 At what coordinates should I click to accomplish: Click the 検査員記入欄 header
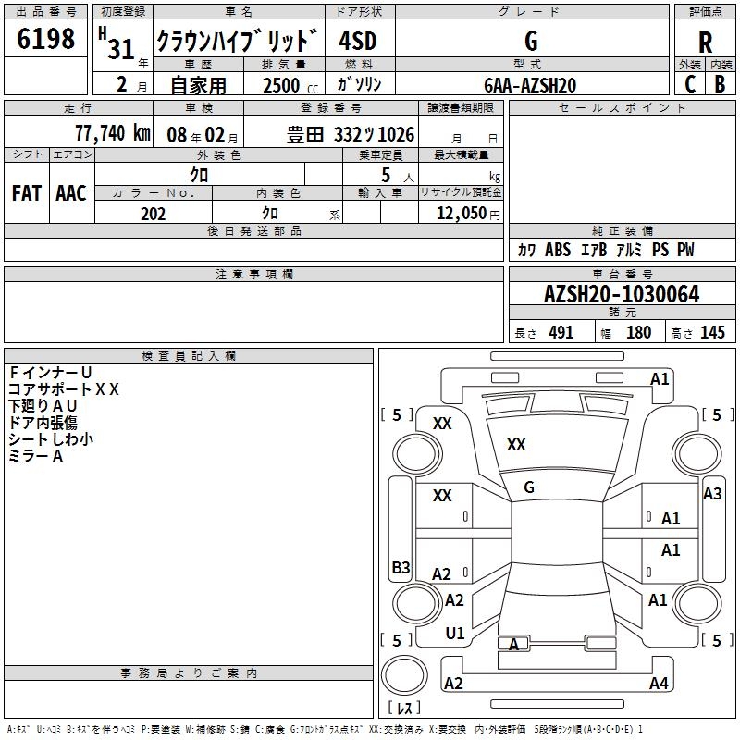pyautogui.click(x=189, y=356)
